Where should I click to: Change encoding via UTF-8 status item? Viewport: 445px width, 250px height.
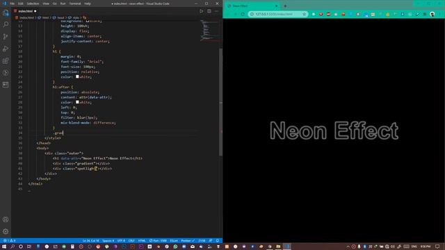tap(121, 241)
